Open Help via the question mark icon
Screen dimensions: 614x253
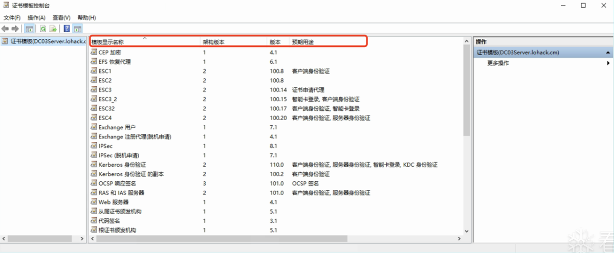(x=67, y=29)
